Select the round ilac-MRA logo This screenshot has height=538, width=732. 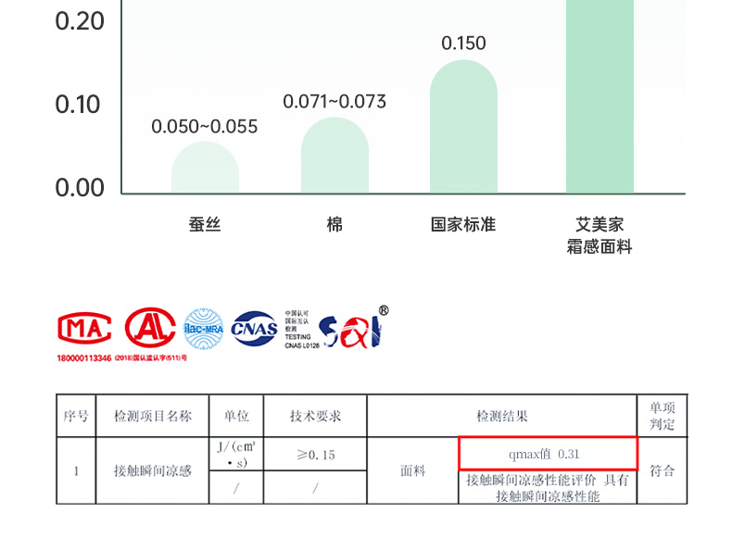203,329
